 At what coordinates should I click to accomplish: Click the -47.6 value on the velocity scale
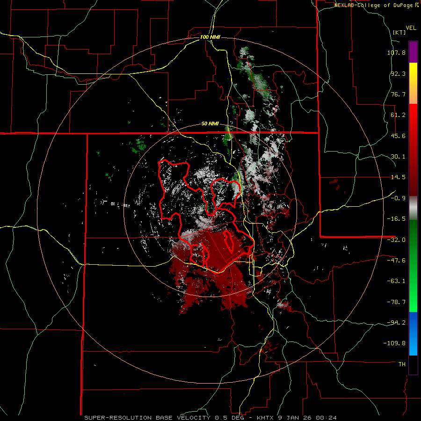396,261
